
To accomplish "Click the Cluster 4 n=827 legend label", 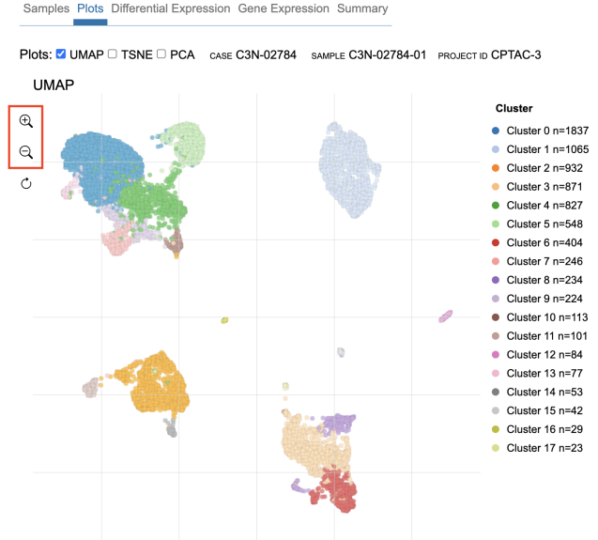I will (x=545, y=205).
